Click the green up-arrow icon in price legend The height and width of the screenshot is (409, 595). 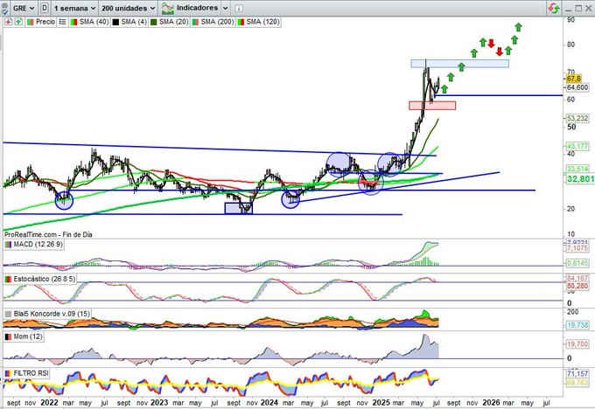tap(18, 22)
